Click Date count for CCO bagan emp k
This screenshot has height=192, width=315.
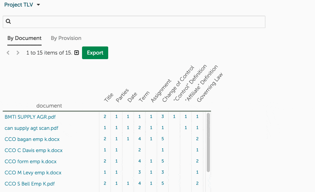point(128,139)
